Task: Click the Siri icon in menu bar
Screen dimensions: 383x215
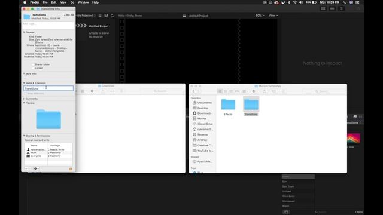Action: (x=351, y=2)
